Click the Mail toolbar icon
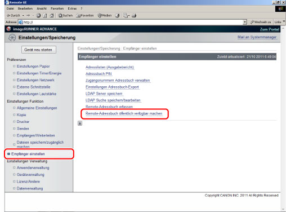The image size is (286, 212). click(126, 16)
